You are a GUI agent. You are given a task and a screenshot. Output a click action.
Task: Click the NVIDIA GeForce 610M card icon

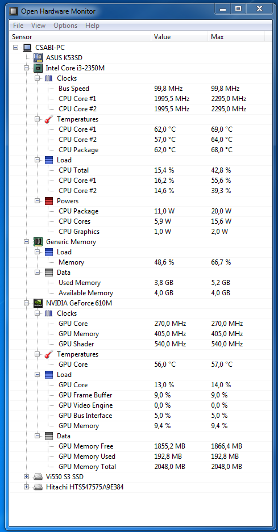(x=38, y=303)
